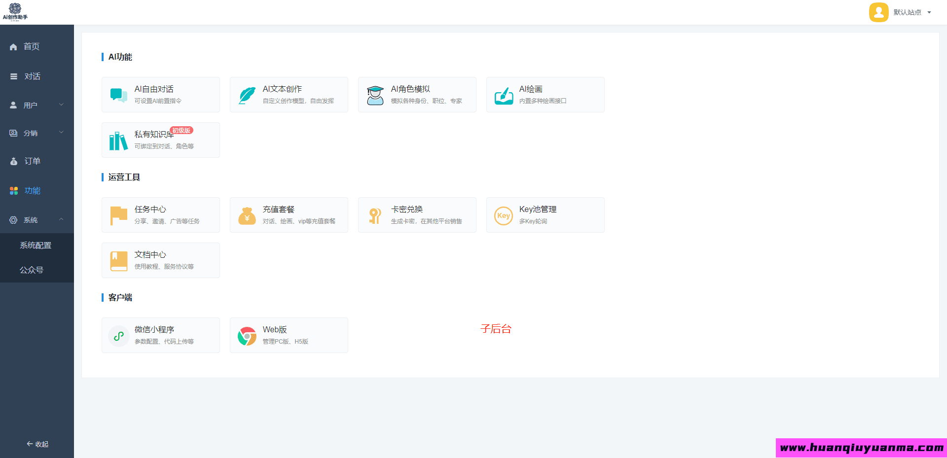
Task: Open the 任务中心 card title
Action: (x=150, y=210)
